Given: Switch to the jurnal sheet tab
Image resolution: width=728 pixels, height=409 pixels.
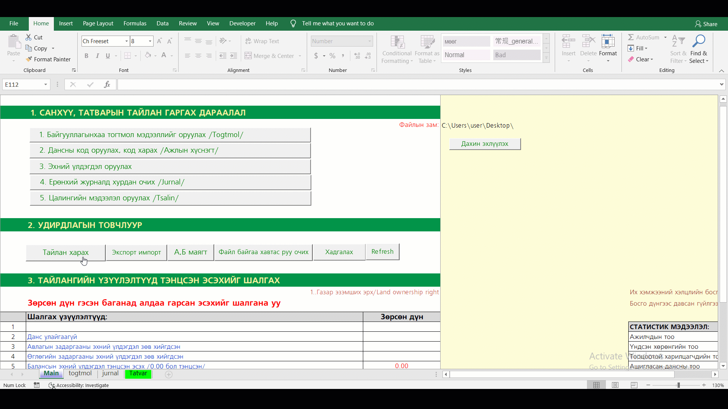Looking at the screenshot, I should click(110, 373).
